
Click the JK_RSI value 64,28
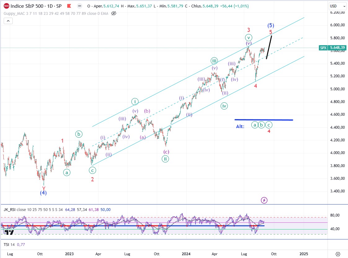click(x=70, y=210)
